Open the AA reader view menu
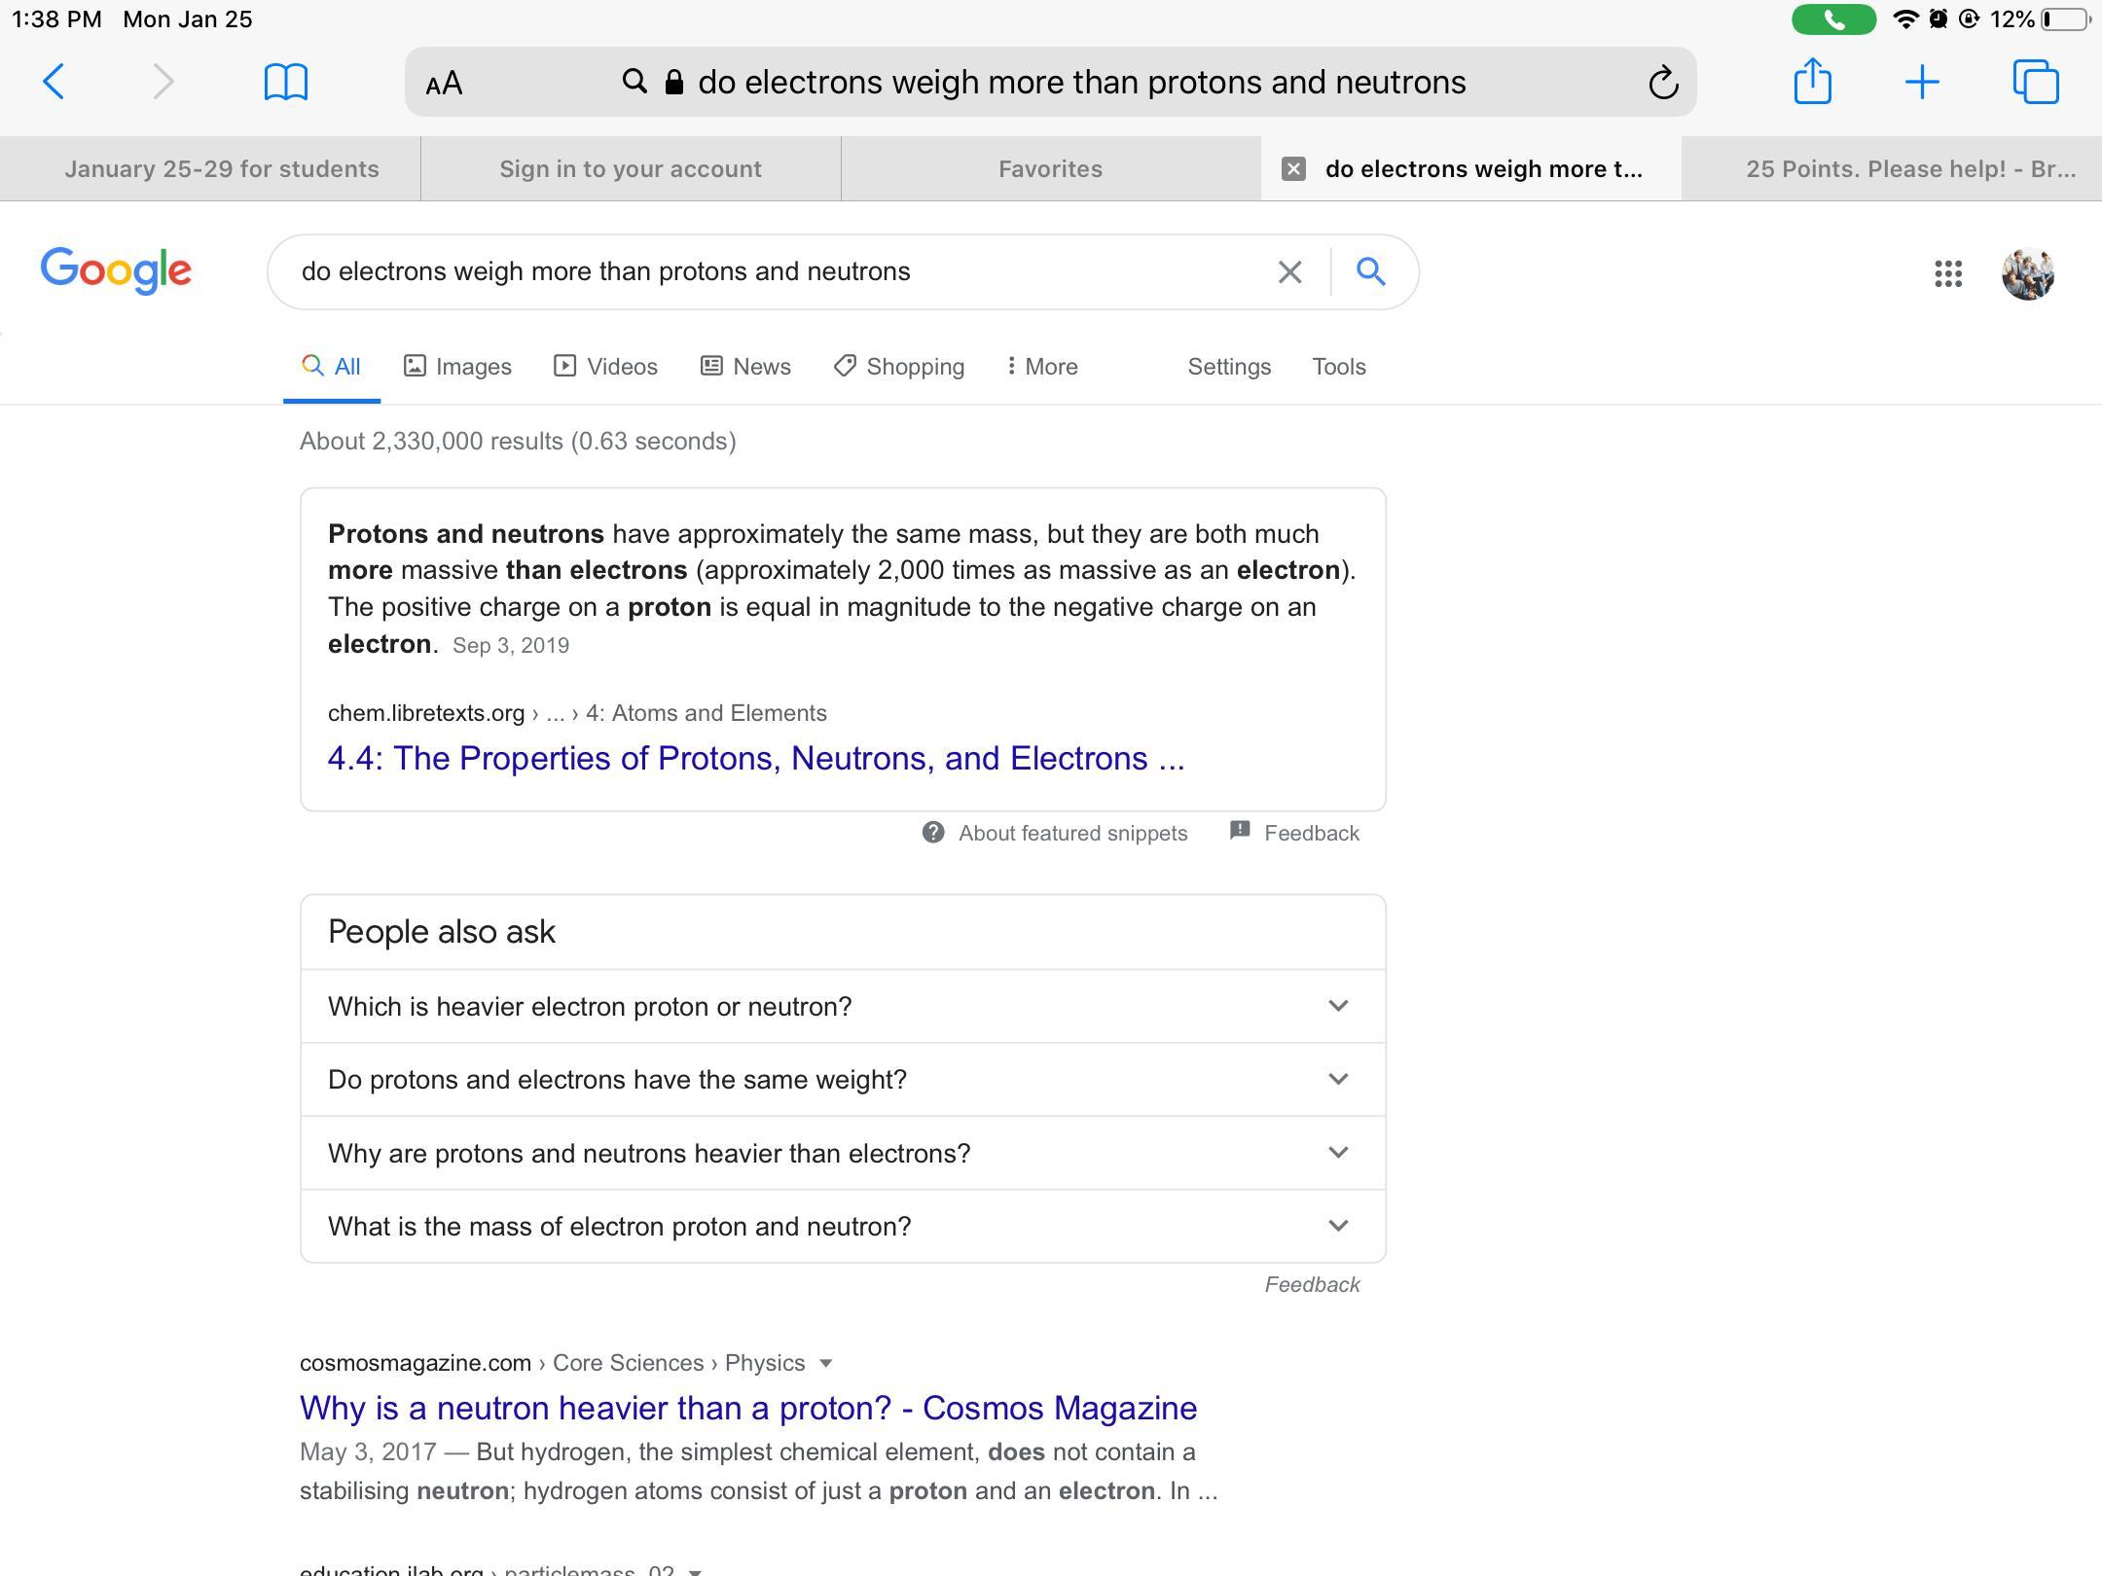The width and height of the screenshot is (2102, 1576). [445, 84]
